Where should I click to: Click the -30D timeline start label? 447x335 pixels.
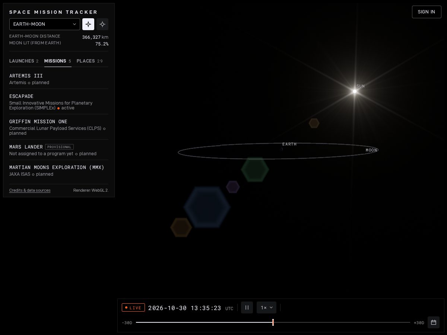127,323
